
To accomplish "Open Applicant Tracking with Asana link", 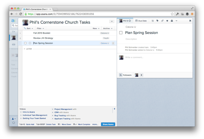I will pos(67,119).
